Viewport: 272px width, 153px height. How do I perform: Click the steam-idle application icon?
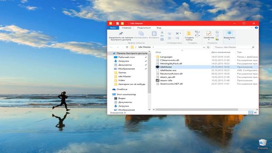tap(157, 80)
